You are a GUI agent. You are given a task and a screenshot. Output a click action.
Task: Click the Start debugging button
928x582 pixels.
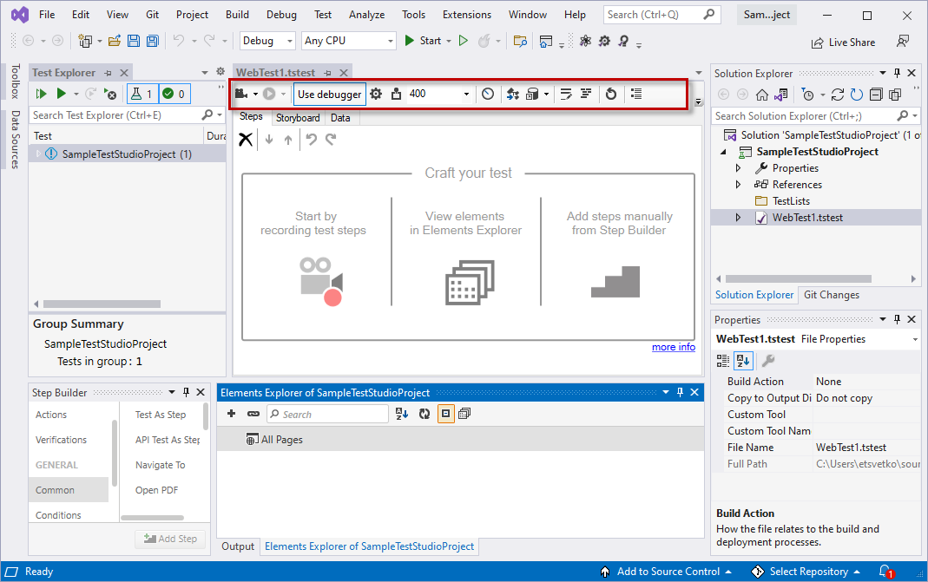424,41
